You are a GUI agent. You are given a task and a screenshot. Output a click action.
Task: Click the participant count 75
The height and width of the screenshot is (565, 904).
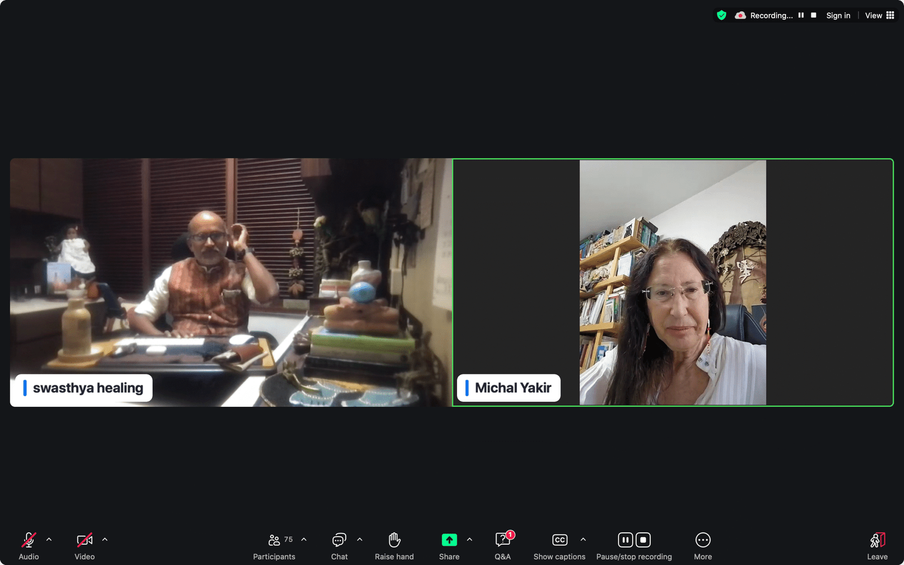[x=289, y=540]
